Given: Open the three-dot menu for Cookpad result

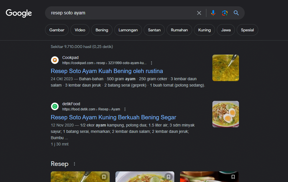Looking at the screenshot, I should pos(152,63).
